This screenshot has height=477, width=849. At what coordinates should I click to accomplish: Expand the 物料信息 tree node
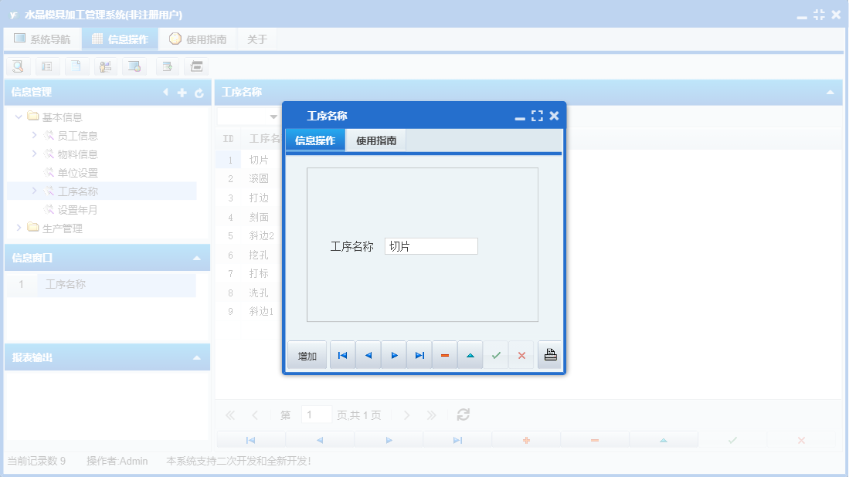tap(34, 154)
